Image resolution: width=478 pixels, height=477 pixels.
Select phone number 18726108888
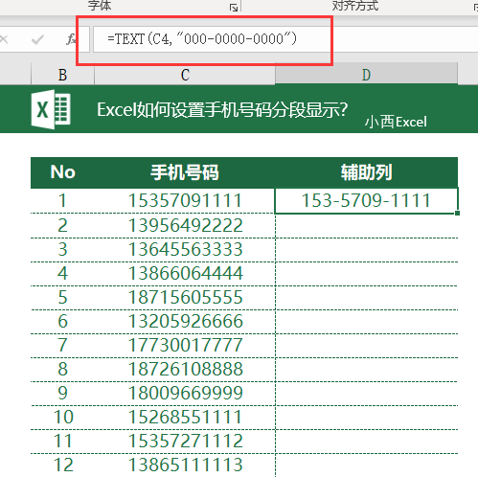185,369
